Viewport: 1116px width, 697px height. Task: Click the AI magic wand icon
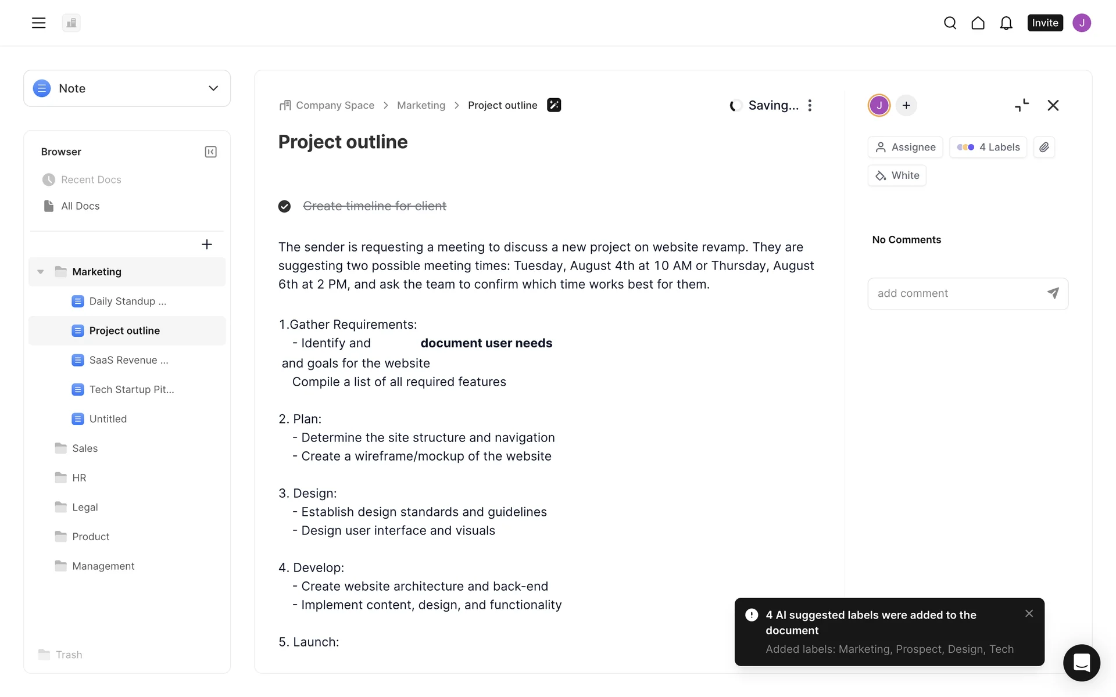tap(554, 105)
